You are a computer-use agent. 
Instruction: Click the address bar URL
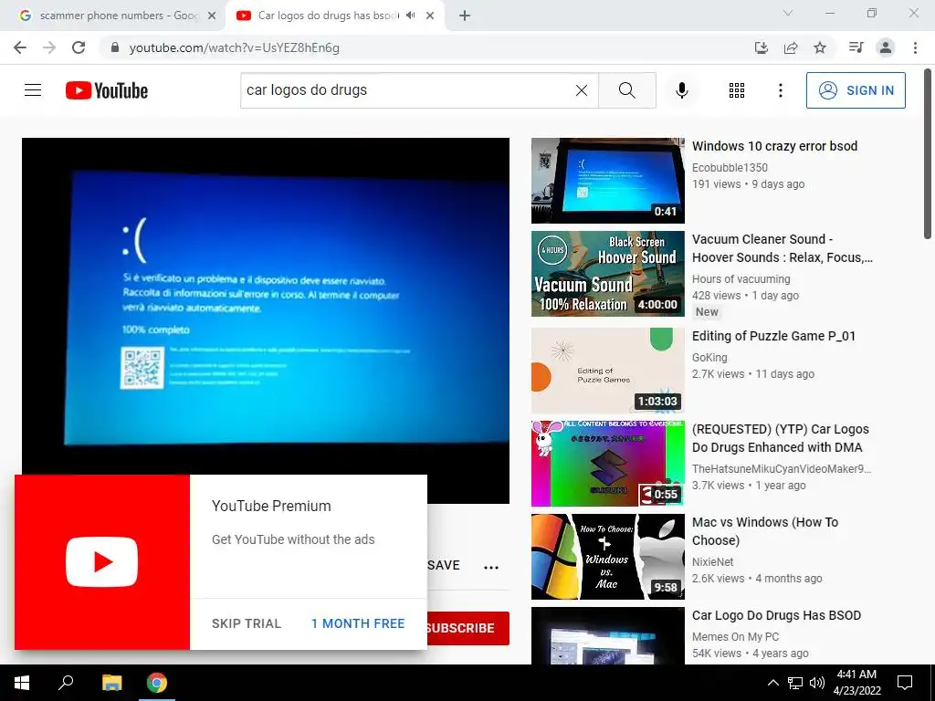tap(235, 47)
